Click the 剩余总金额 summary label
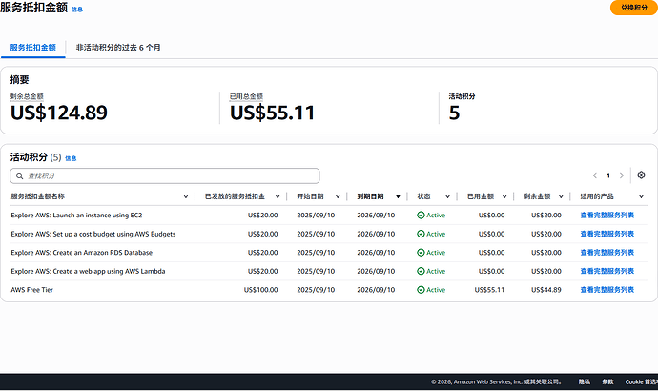This screenshot has width=658, height=391. pyautogui.click(x=27, y=96)
